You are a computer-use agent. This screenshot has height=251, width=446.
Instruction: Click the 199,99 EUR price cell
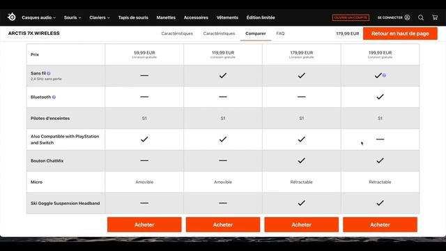pos(380,54)
